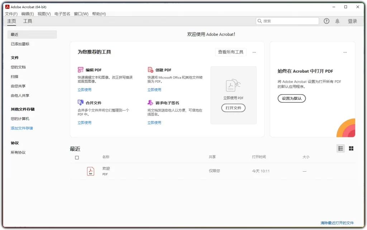The height and width of the screenshot is (230, 367).
Task: Click the magnifier icon in search box
Action: (x=259, y=21)
